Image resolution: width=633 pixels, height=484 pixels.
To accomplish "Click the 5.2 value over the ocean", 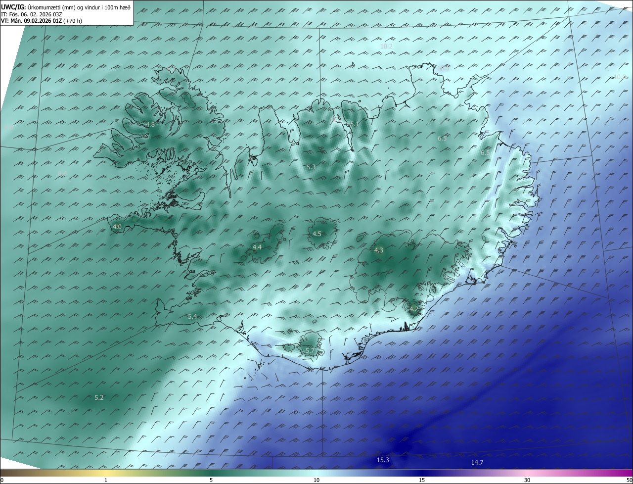I will coord(99,397).
